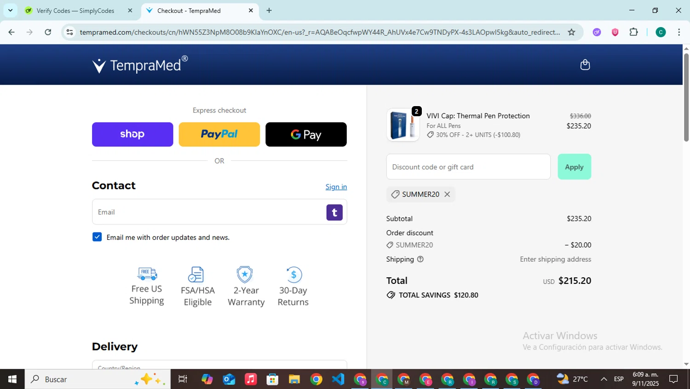Open the browser Extensions puzzle icon
Viewport: 690px width, 389px height.
point(633,32)
